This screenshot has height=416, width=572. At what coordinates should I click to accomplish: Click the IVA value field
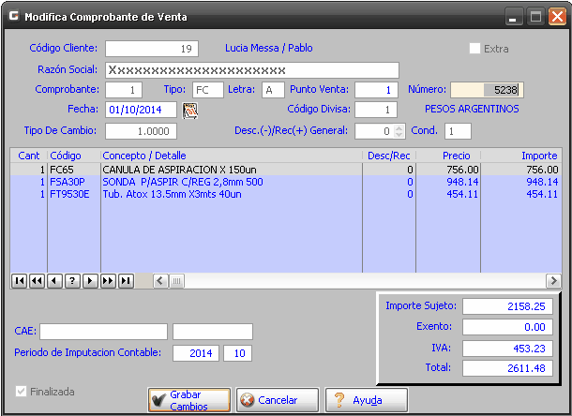coord(507,349)
